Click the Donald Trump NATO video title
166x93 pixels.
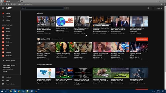pos(118,29)
